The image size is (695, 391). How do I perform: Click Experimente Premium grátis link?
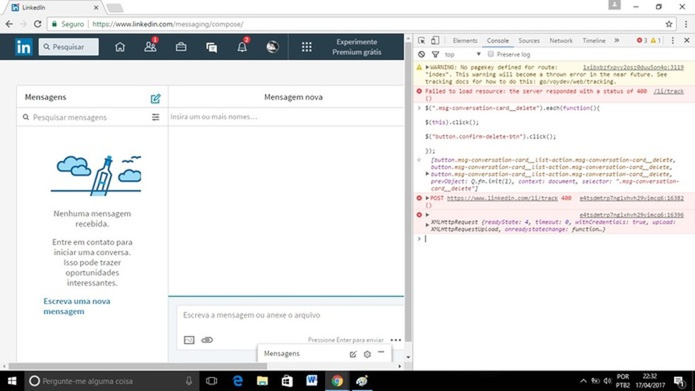(x=356, y=47)
